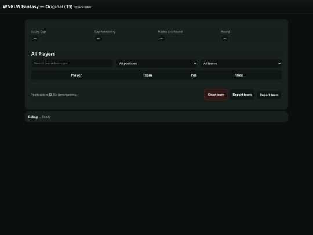The height and width of the screenshot is (235, 313).
Task: Click the Round value pill
Action: 225,38
